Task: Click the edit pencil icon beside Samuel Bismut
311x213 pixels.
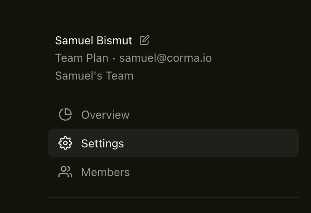Action: (x=145, y=40)
